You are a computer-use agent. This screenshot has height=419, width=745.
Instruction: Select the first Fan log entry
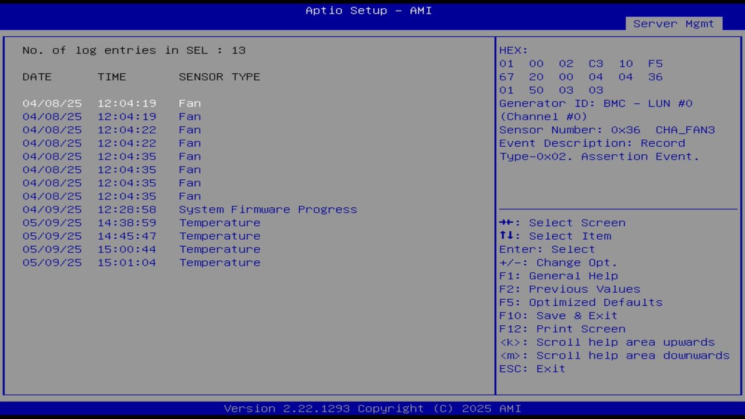[111, 103]
